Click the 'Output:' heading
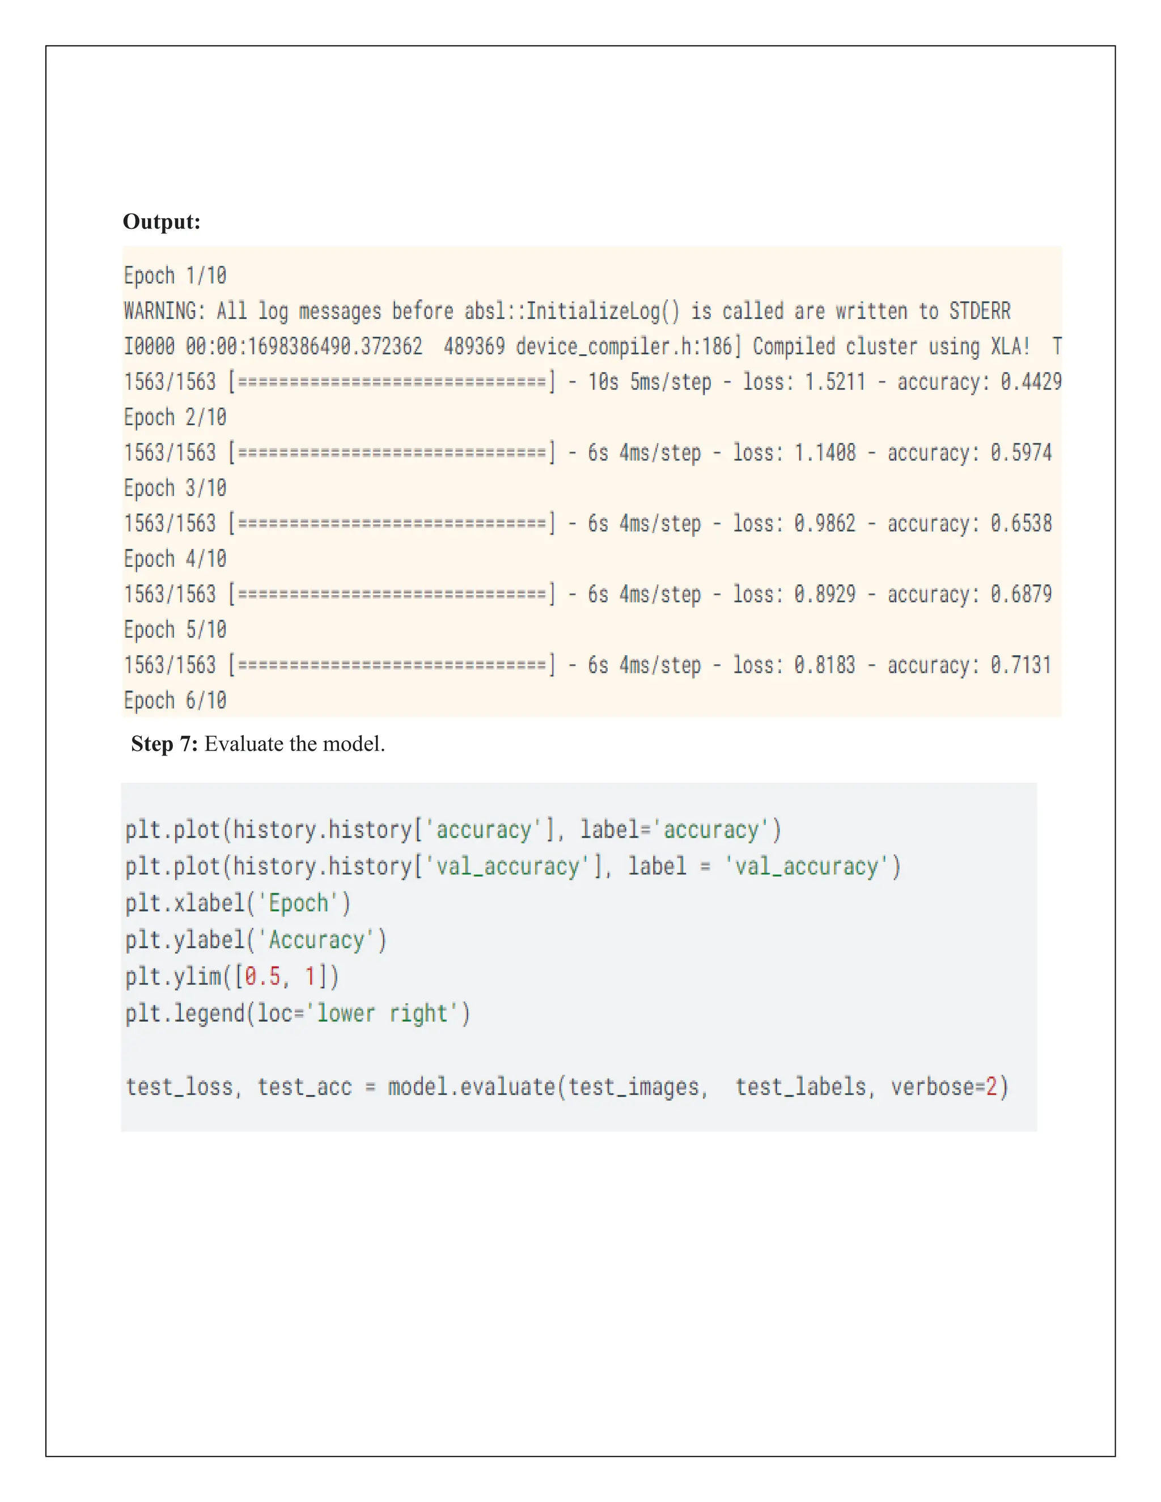 [x=162, y=222]
